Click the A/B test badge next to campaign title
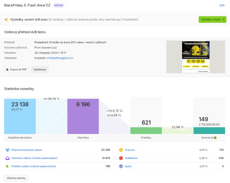 tap(58, 5)
